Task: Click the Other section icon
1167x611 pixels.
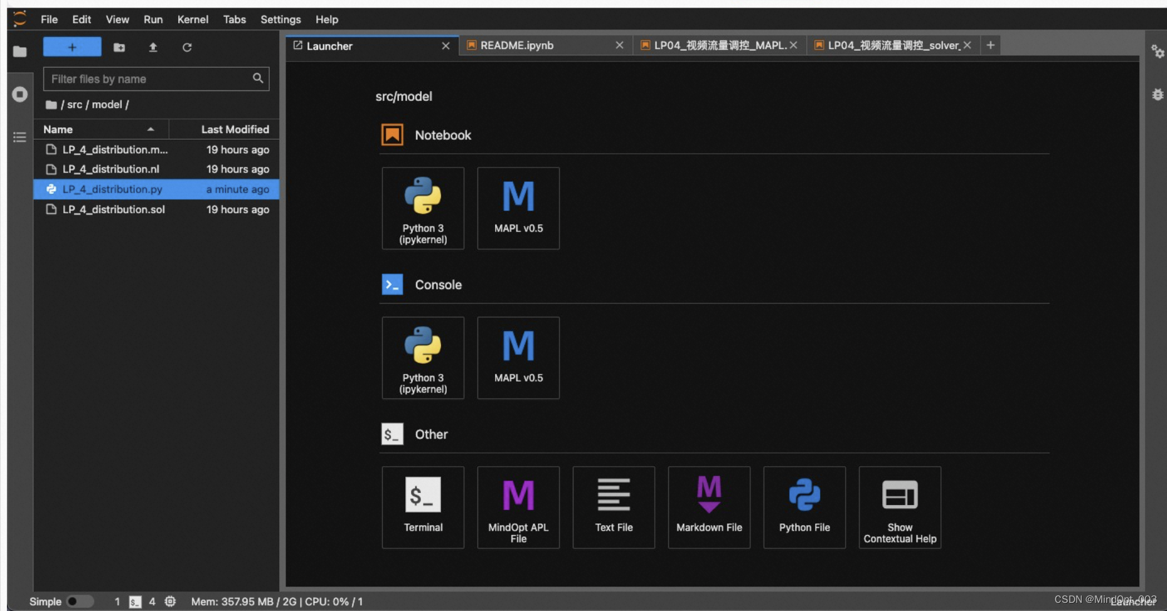Action: coord(392,434)
